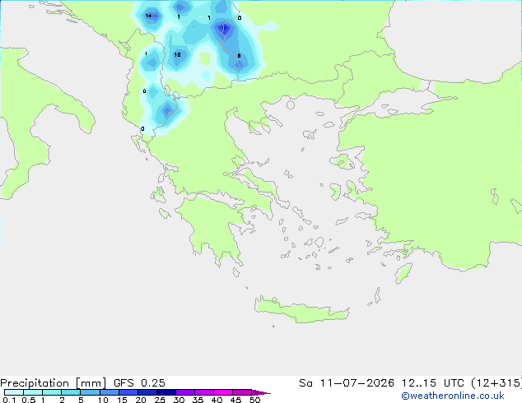The width and height of the screenshot is (522, 403).
Task: Click the island of Rhodes on map
Action: [403, 273]
